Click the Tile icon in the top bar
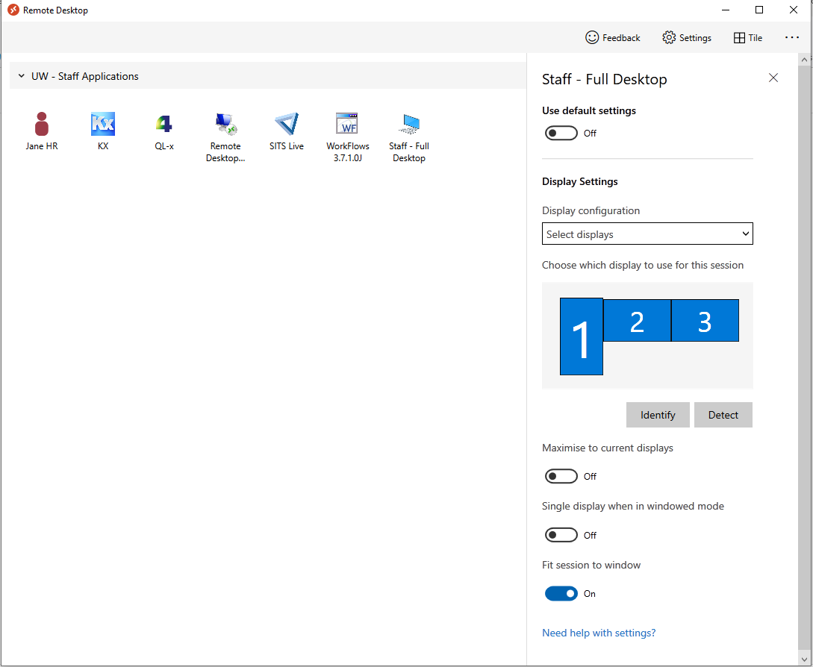This screenshot has width=813, height=667. tap(747, 37)
